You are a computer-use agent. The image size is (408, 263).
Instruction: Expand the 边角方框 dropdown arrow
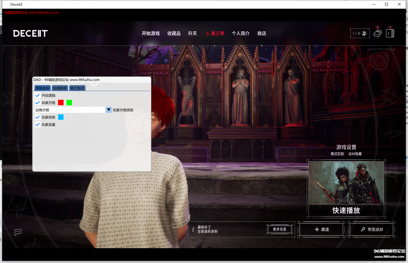pyautogui.click(x=109, y=110)
